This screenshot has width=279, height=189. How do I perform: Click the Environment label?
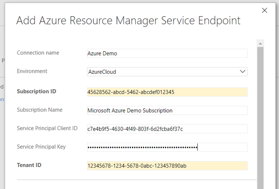point(32,71)
